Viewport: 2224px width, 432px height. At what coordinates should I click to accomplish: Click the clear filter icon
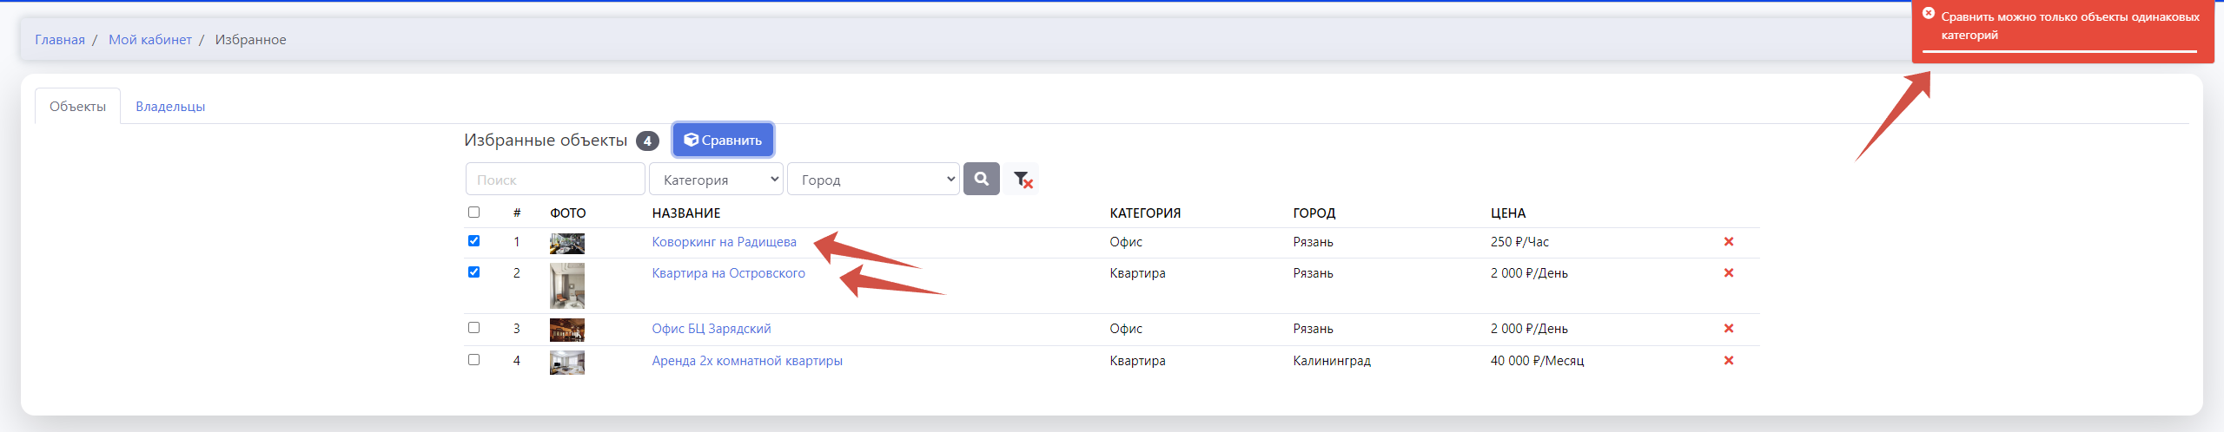(1023, 180)
